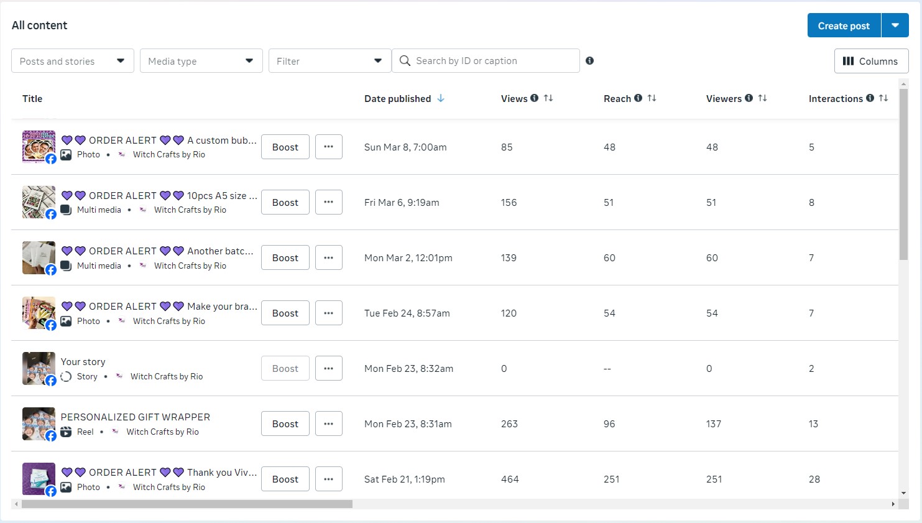Open the Filter dropdown

click(330, 61)
